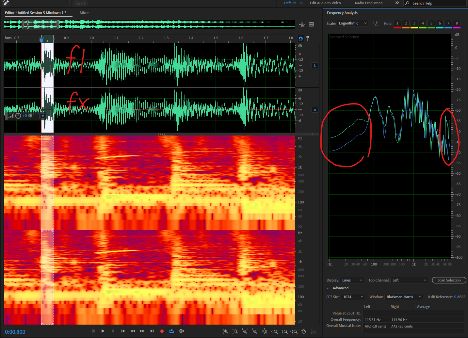Switch to the Mixer tab
This screenshot has width=468, height=338.
[84, 13]
